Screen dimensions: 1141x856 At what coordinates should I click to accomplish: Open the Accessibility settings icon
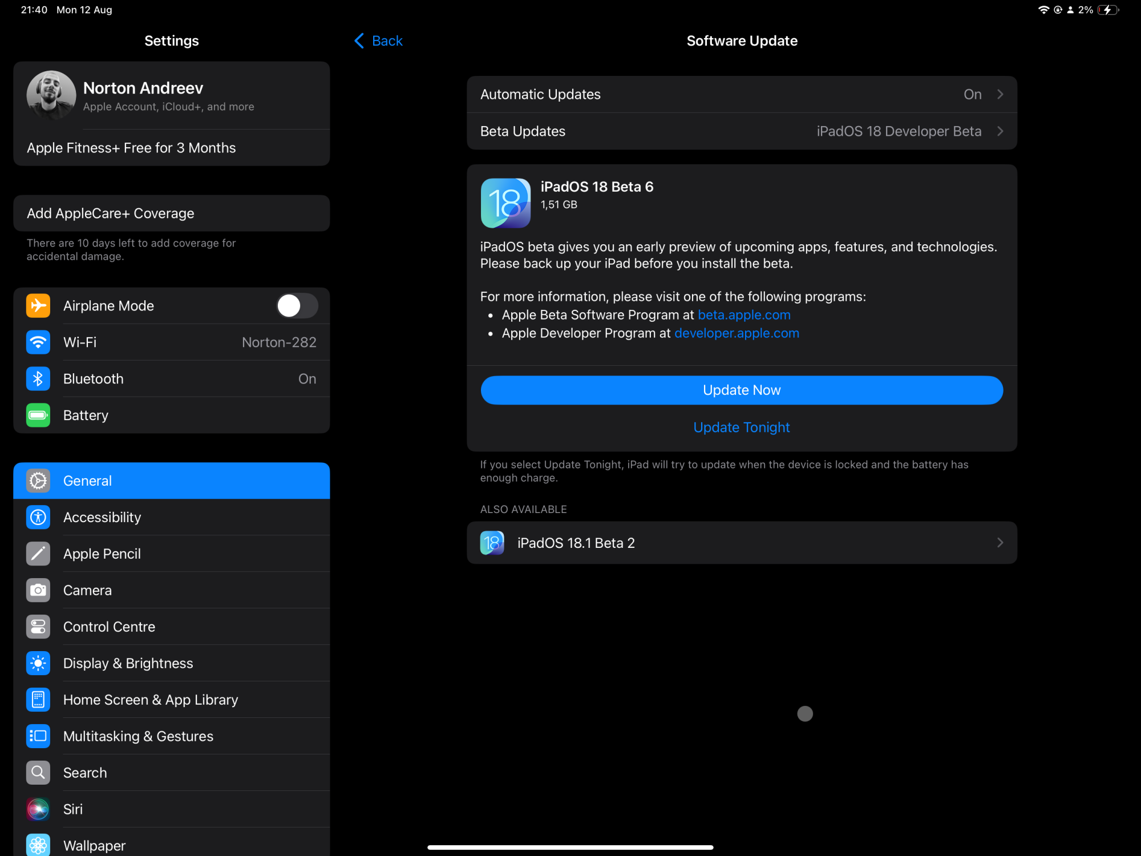(38, 517)
